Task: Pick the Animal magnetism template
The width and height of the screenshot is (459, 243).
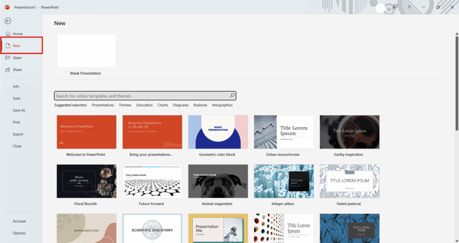Action: (x=218, y=181)
